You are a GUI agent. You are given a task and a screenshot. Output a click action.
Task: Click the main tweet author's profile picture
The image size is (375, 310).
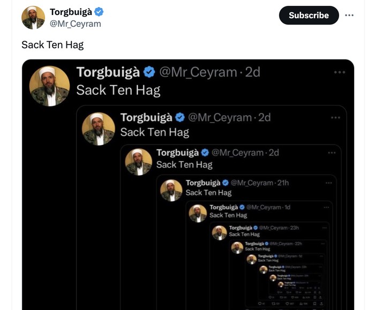click(x=33, y=18)
